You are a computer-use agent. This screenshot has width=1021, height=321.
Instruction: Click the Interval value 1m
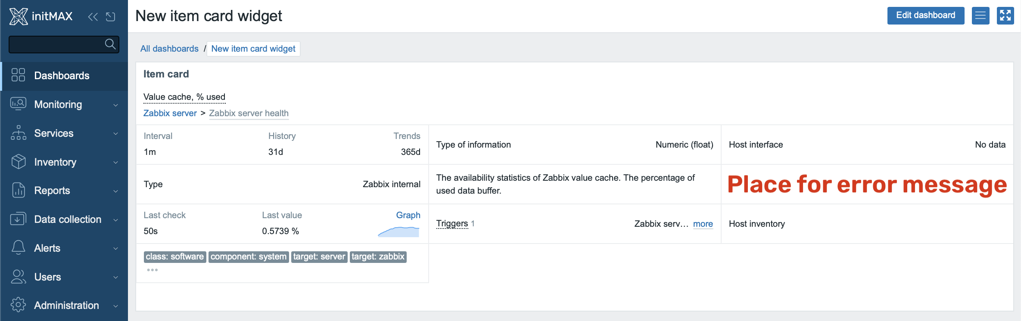[150, 152]
